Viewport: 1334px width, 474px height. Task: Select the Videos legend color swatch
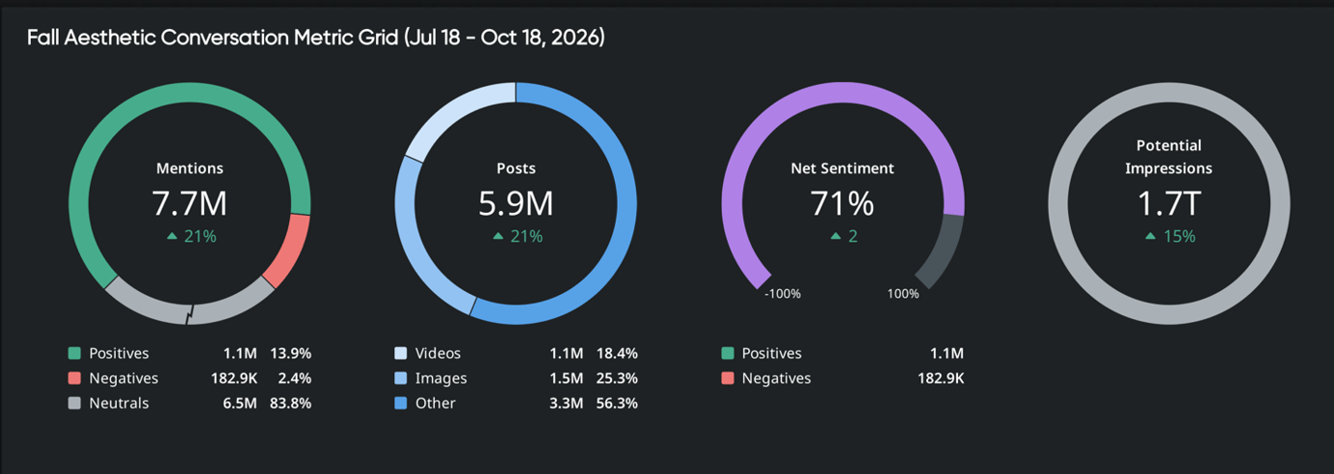pos(401,353)
